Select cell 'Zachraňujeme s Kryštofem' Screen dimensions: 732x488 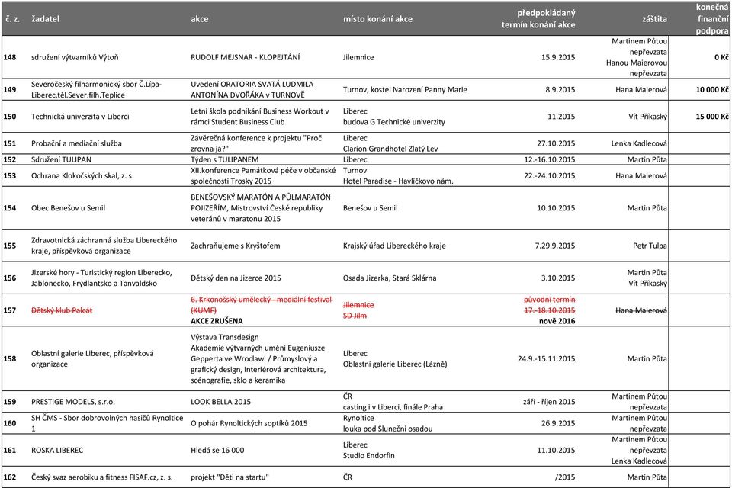[x=236, y=246]
